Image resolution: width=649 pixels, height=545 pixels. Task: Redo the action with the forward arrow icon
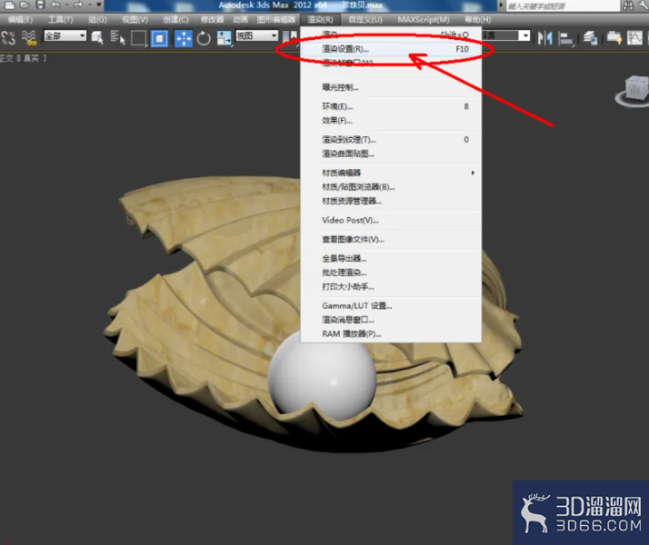click(78, 5)
